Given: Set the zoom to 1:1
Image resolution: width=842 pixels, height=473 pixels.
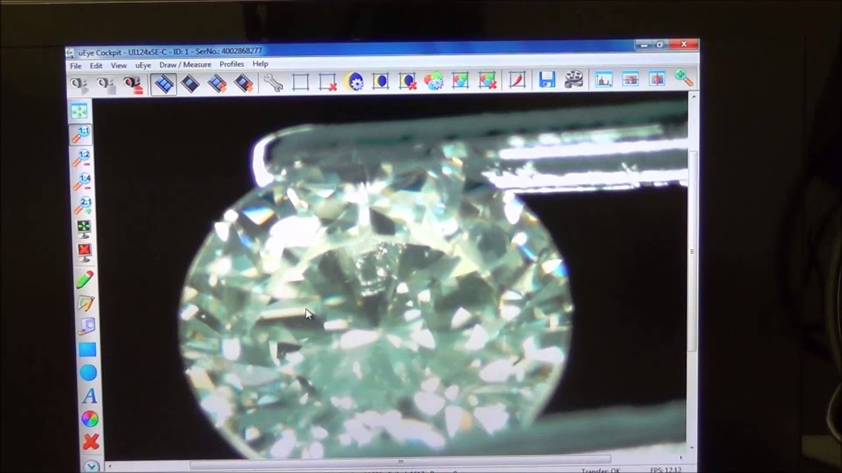Looking at the screenshot, I should point(82,135).
